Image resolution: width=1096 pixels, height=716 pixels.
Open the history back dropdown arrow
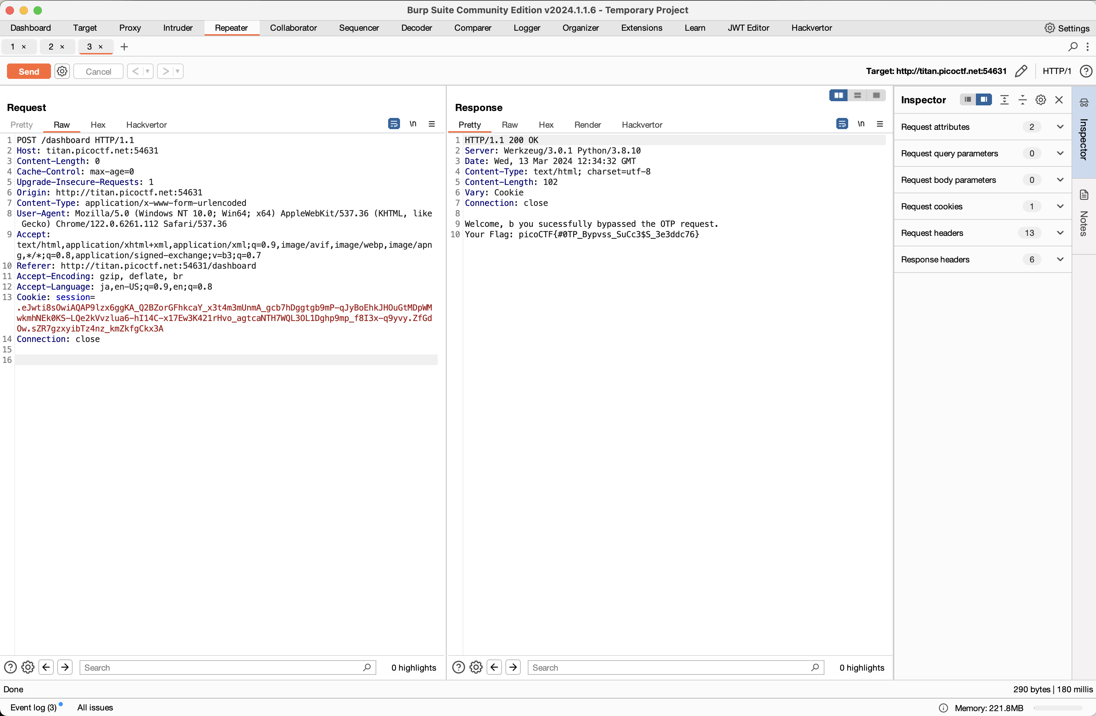(x=147, y=71)
